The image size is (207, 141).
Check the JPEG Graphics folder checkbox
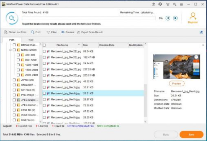coord(14,100)
